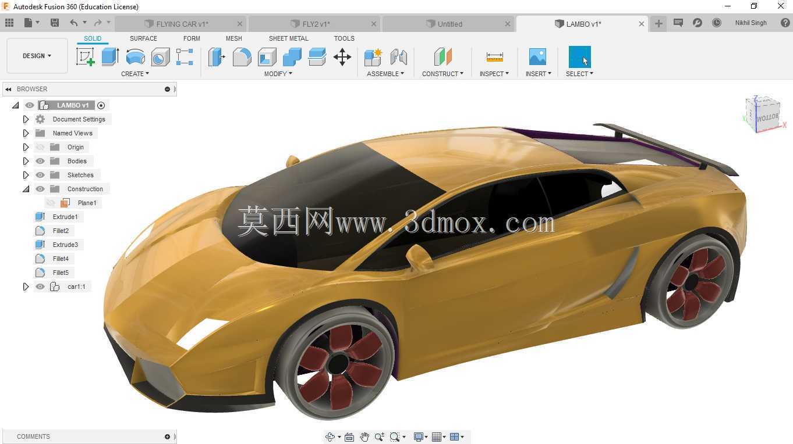Expand the Comments panel
The image size is (793, 444).
coord(167,436)
